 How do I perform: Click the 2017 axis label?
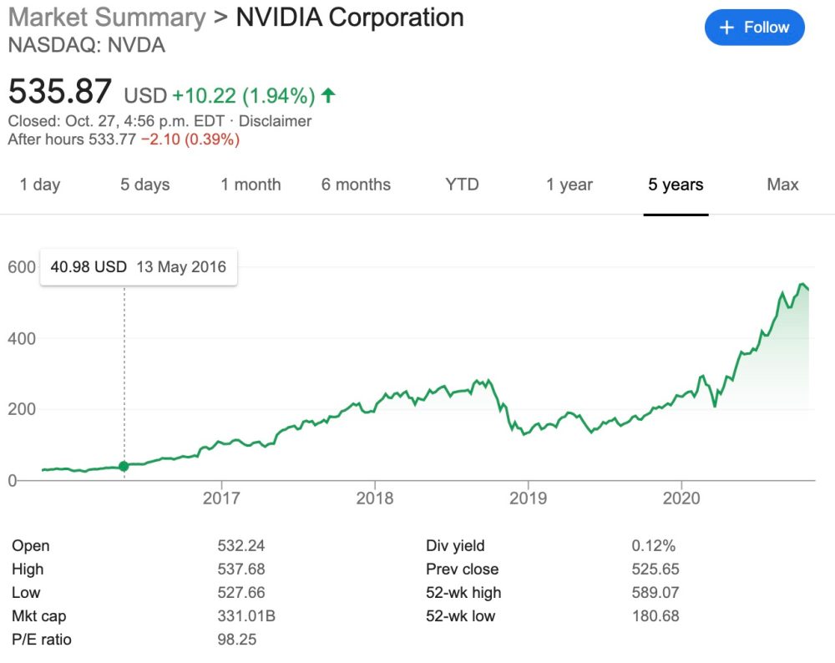[221, 499]
